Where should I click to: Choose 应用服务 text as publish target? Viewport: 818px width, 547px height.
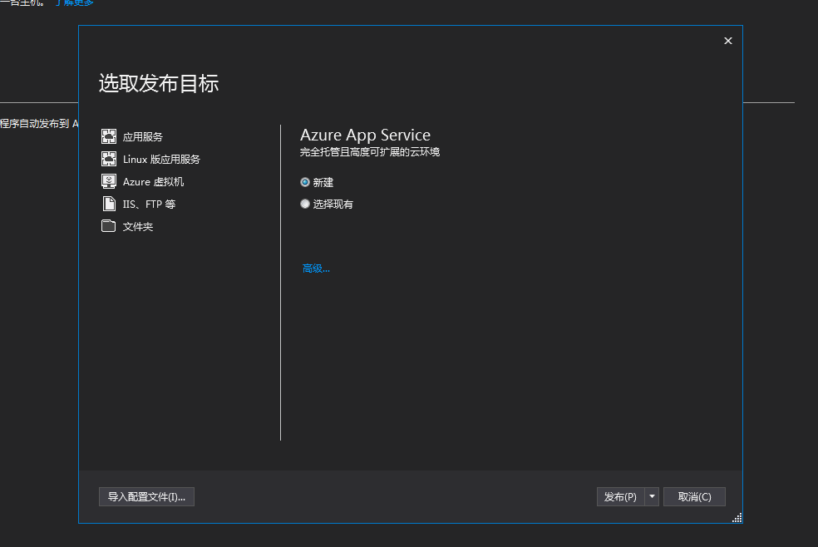[x=143, y=137]
